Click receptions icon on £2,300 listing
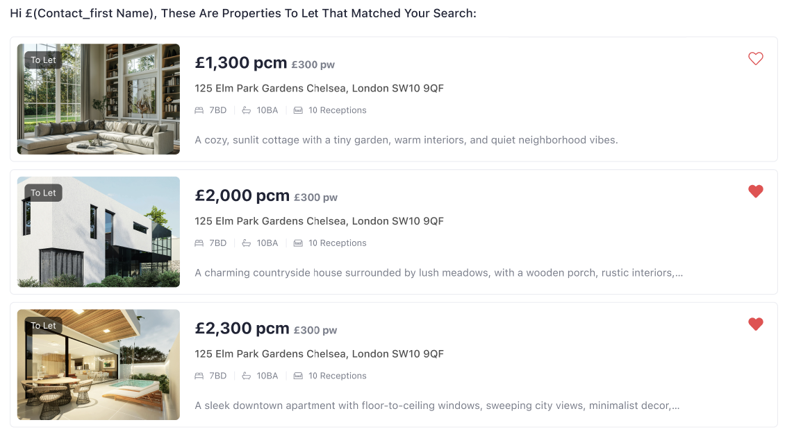 (298, 376)
